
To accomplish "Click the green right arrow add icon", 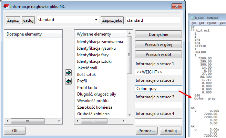I will 68,73.
